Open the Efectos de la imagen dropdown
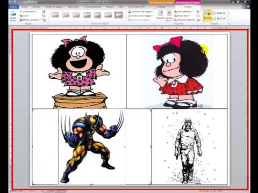The width and height of the screenshot is (258, 193). pyautogui.click(x=141, y=16)
